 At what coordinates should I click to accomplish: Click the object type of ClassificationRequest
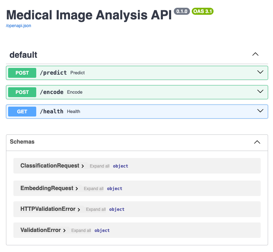click(120, 166)
